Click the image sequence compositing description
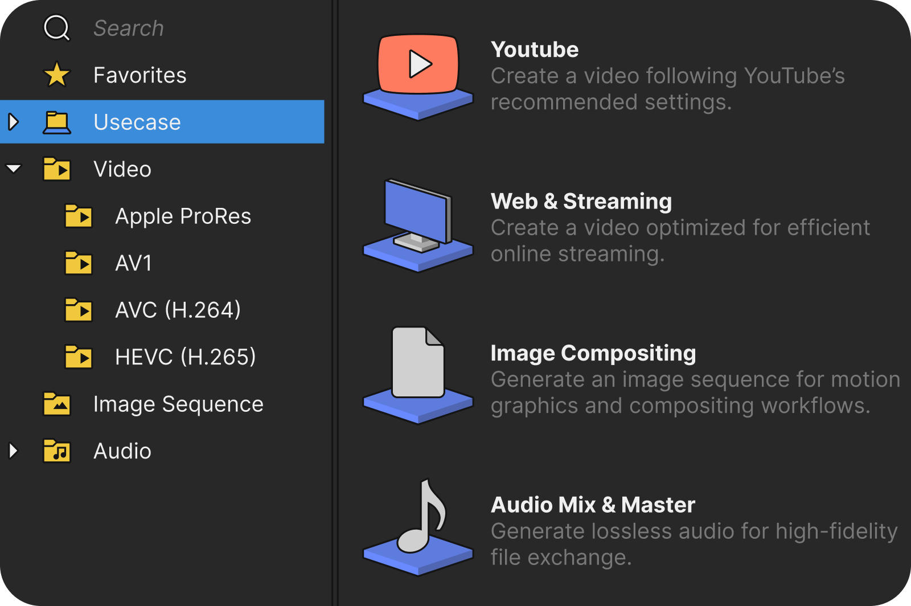 (695, 392)
